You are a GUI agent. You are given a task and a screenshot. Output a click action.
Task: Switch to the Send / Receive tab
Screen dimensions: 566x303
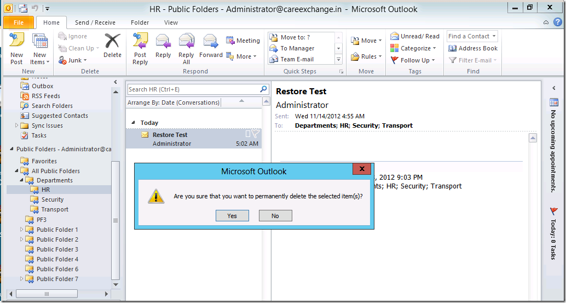[95, 22]
